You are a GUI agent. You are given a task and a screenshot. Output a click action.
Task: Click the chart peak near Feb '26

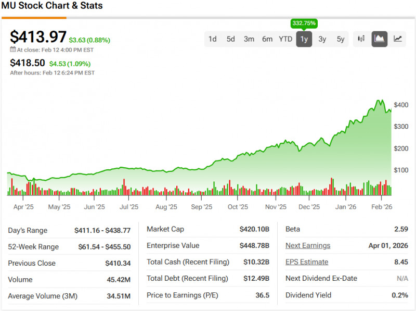coord(380,101)
